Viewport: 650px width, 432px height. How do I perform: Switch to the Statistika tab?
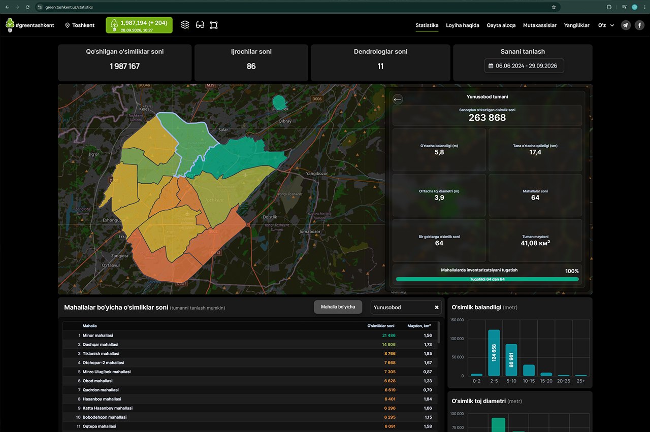coord(427,25)
